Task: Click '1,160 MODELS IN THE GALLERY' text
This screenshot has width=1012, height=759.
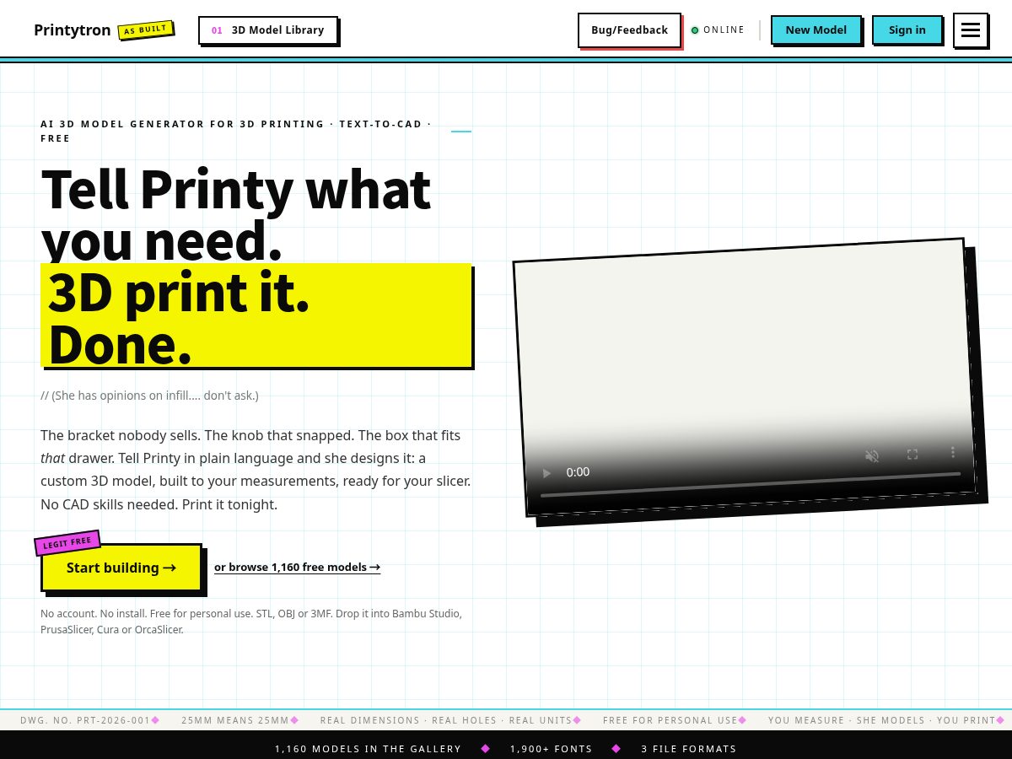Action: coord(368,749)
